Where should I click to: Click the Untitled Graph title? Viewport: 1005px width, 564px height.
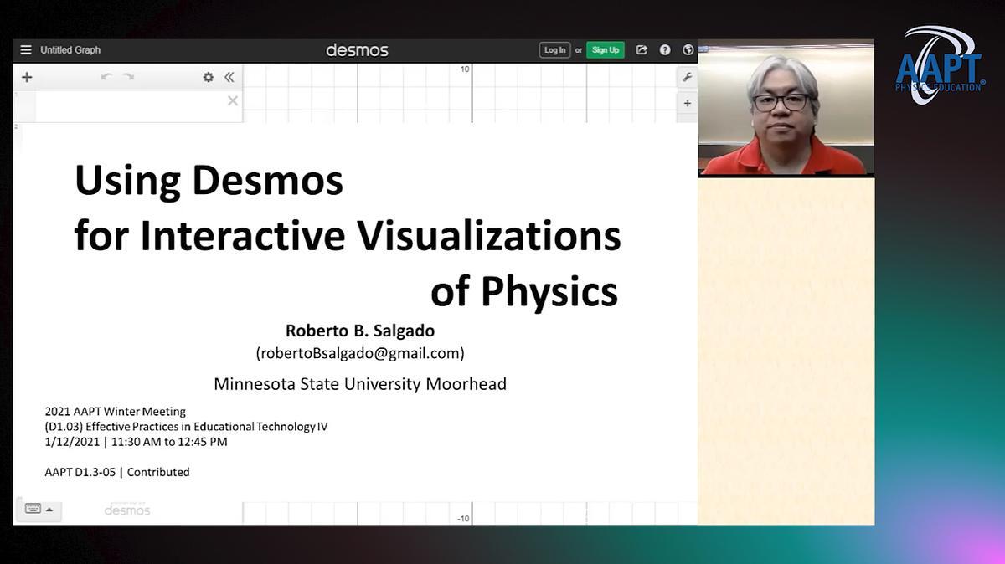coord(70,50)
